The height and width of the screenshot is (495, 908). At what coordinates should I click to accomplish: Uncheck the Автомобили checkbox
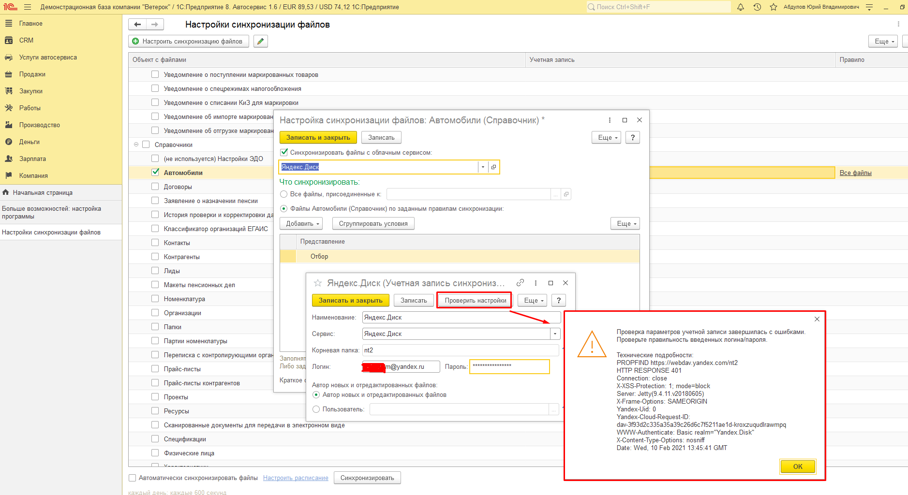155,172
